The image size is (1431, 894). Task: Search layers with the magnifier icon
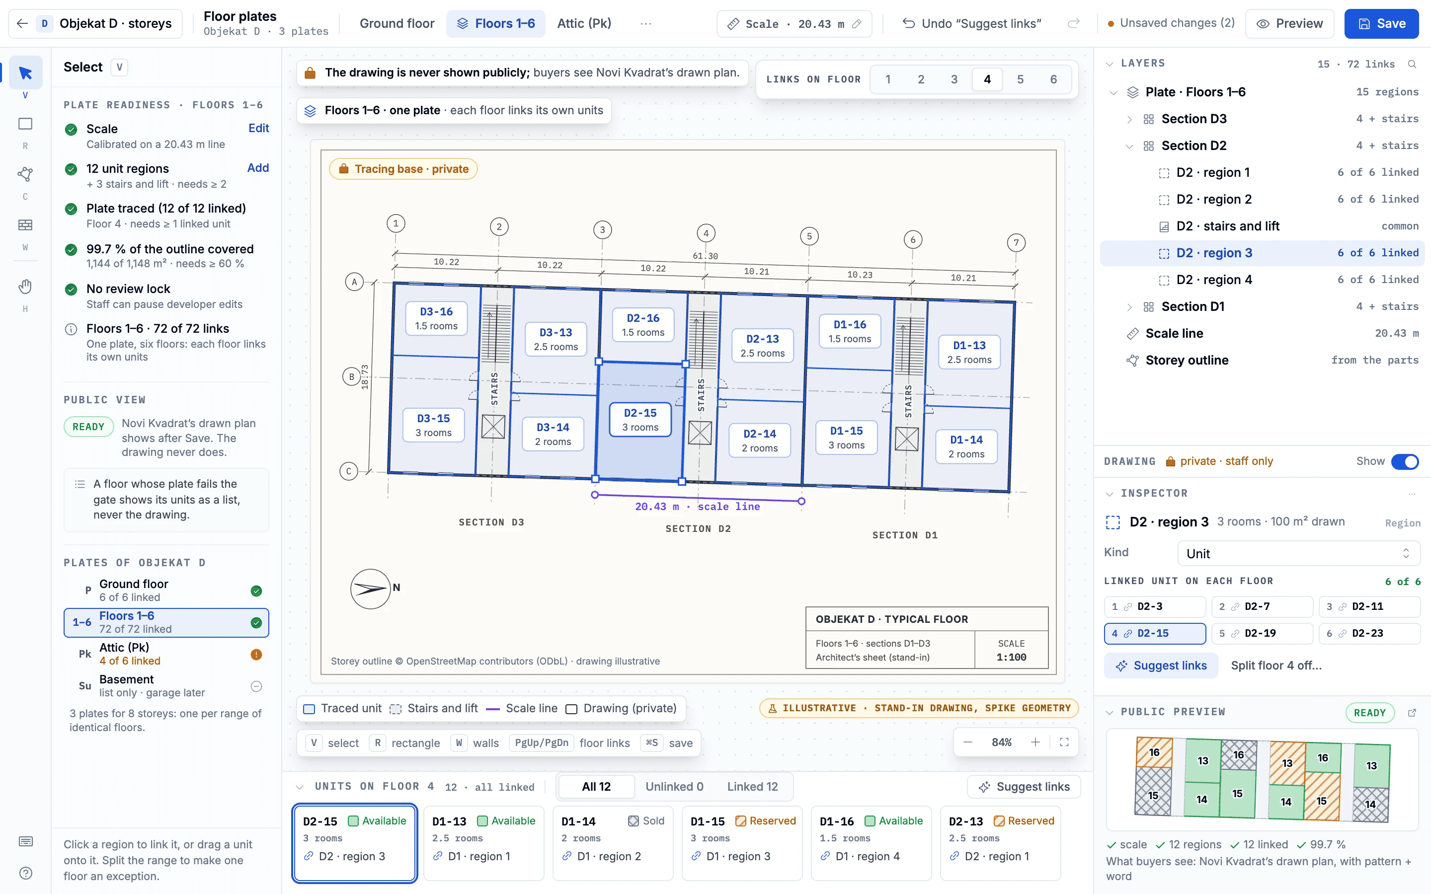[x=1412, y=64]
